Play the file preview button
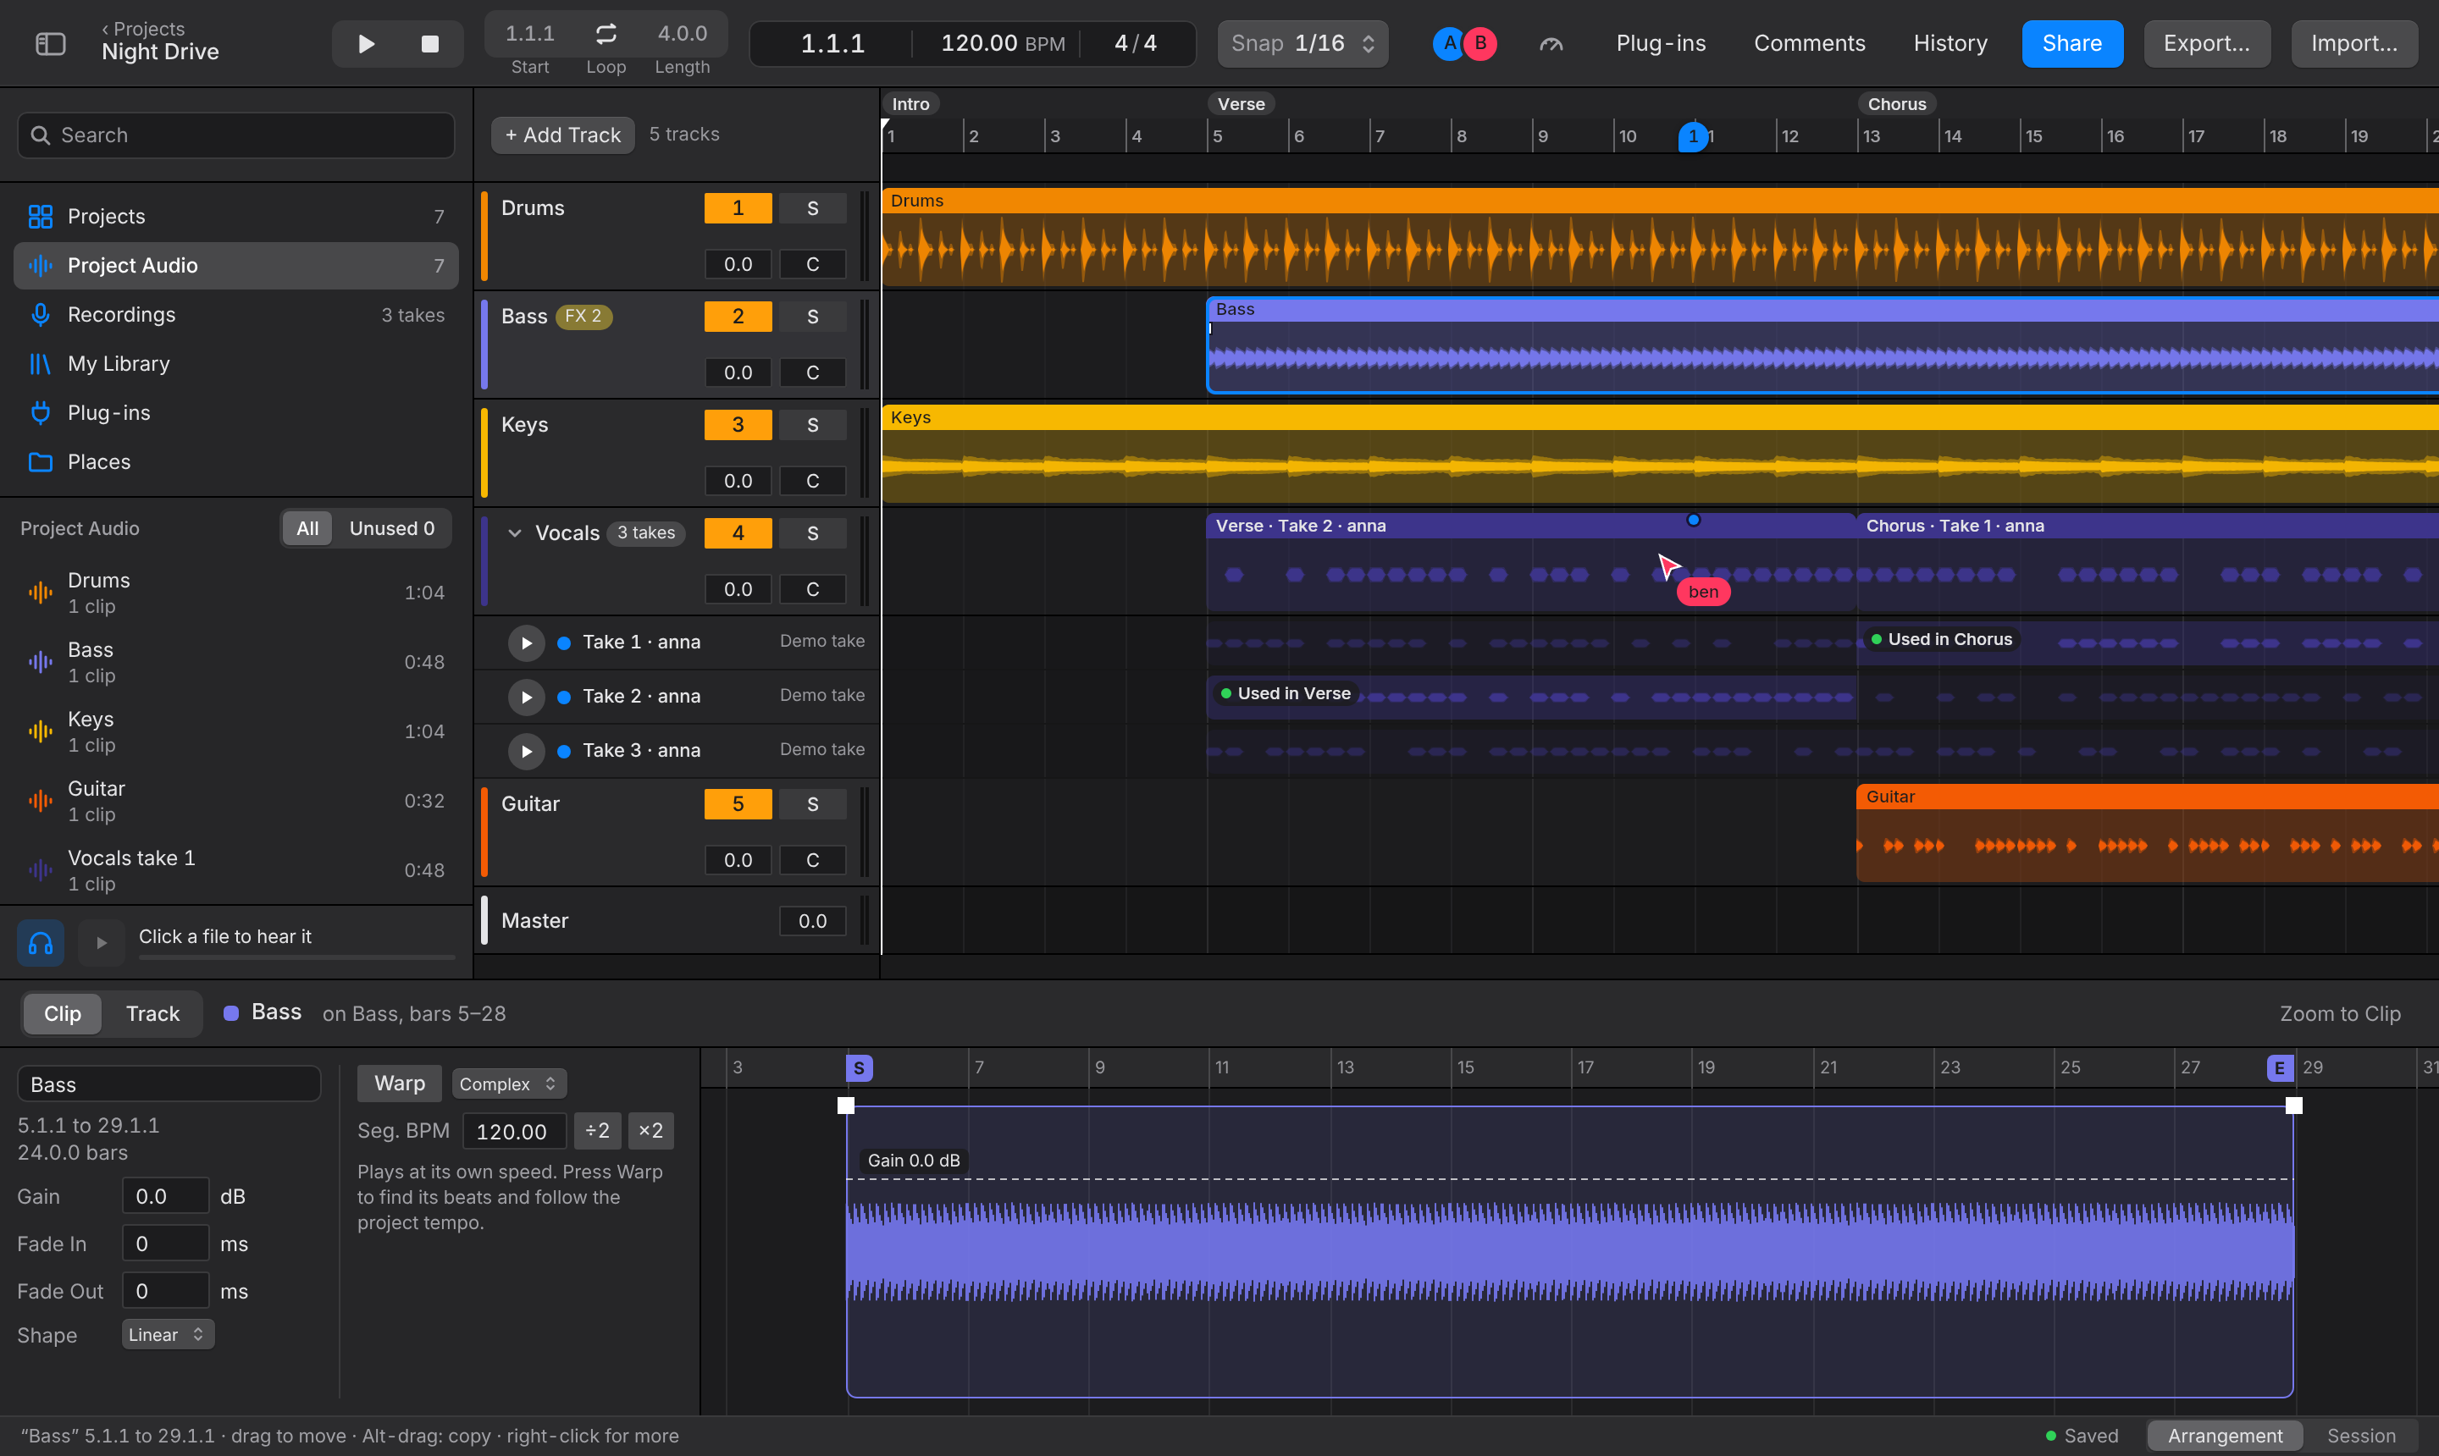The image size is (2439, 1456). [x=101, y=943]
